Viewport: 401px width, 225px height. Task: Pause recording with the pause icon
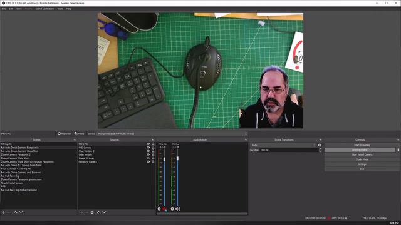(398, 150)
